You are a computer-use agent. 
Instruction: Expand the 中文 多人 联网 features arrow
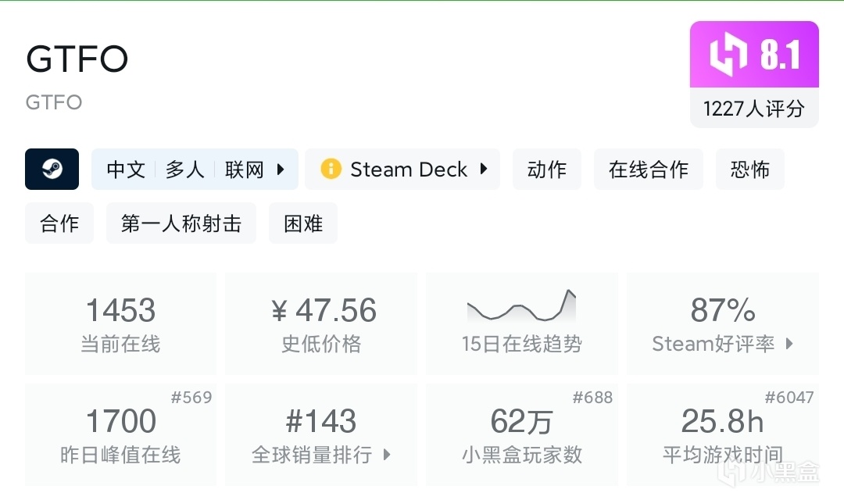[x=281, y=170]
